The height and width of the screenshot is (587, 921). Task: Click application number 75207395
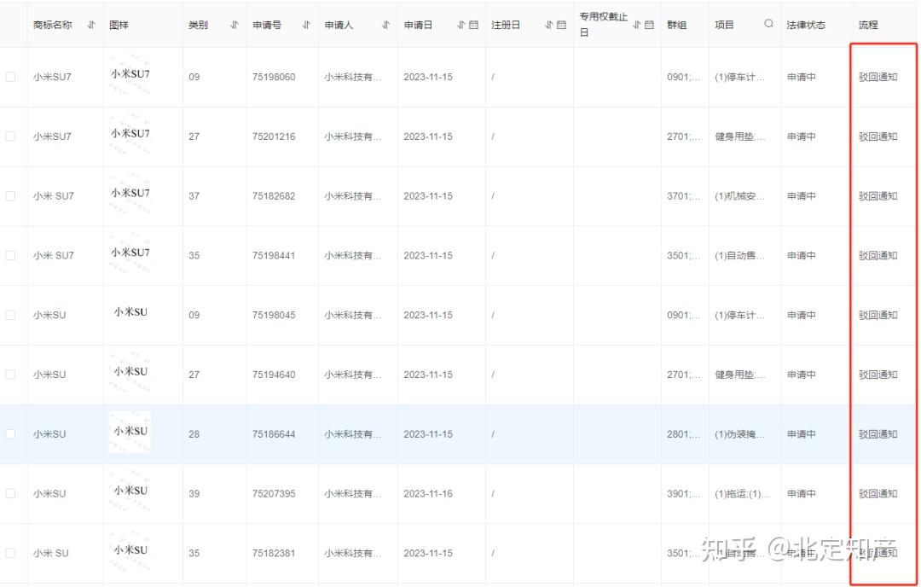(x=274, y=493)
